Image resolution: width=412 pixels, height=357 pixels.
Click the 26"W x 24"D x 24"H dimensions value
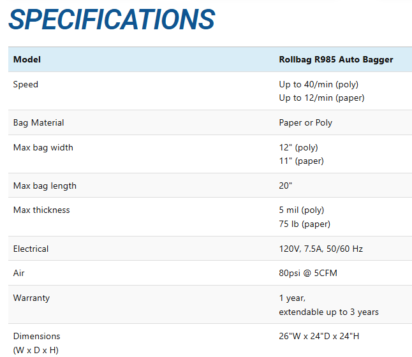(319, 336)
